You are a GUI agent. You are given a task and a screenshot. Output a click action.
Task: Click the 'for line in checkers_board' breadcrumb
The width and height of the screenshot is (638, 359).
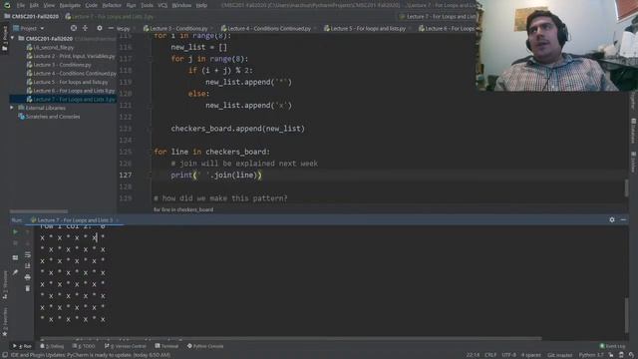[183, 209]
